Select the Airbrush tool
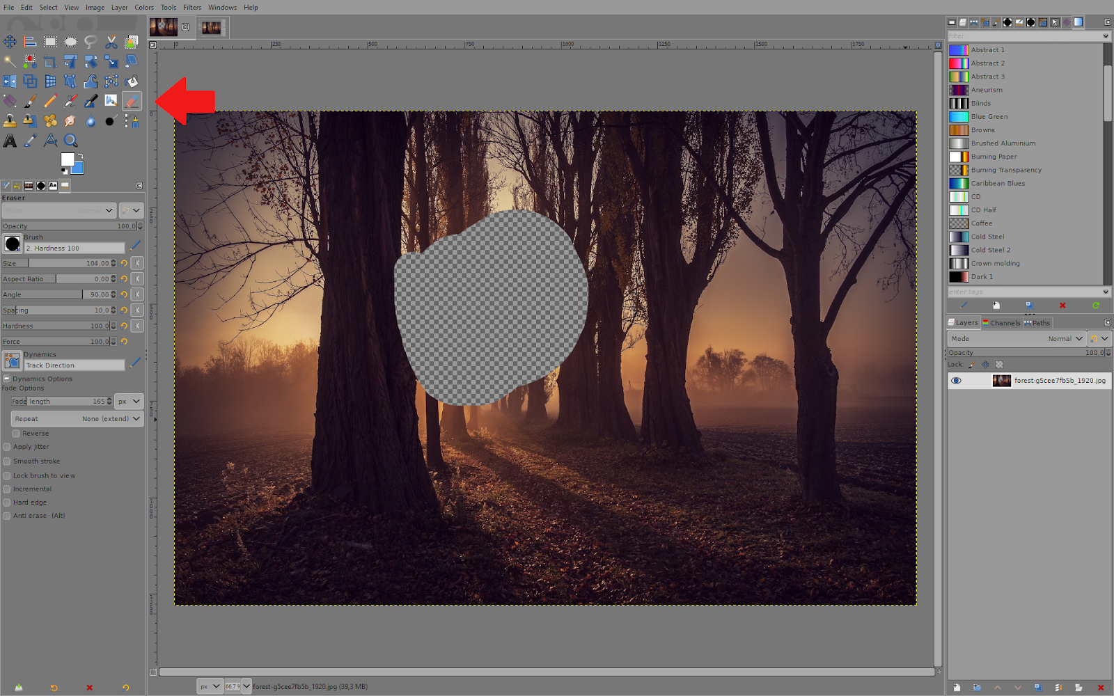 tap(70, 102)
